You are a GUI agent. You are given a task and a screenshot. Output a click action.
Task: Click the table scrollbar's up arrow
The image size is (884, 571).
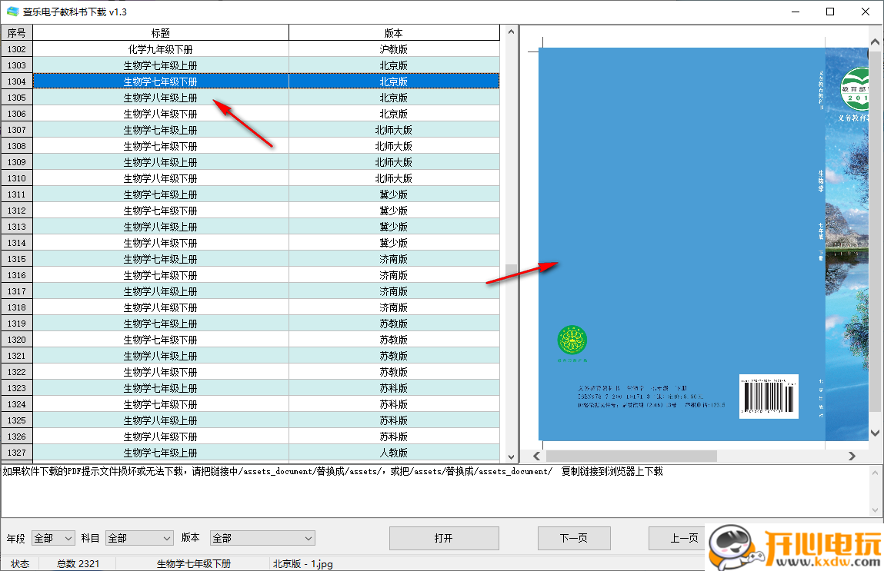509,33
